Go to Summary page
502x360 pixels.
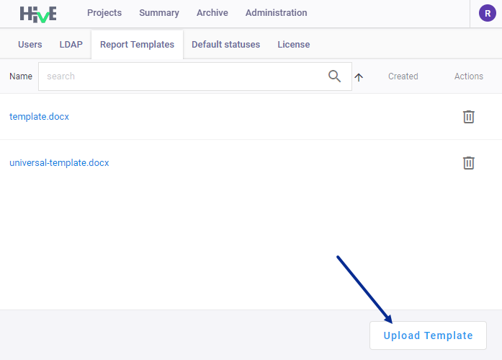pyautogui.click(x=159, y=13)
